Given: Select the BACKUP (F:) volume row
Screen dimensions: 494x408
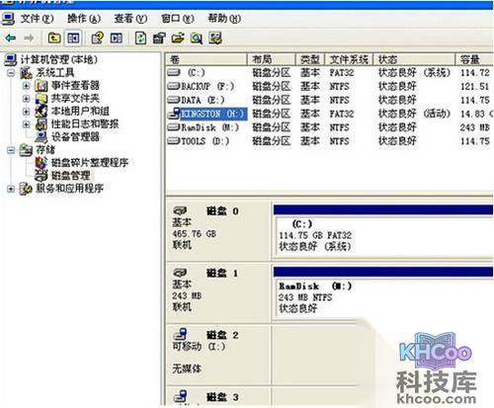Looking at the screenshot, I should point(329,86).
